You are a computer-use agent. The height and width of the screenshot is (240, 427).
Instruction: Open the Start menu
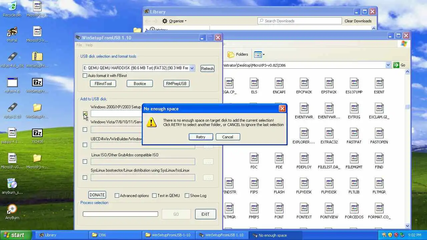pyautogui.click(x=16, y=235)
